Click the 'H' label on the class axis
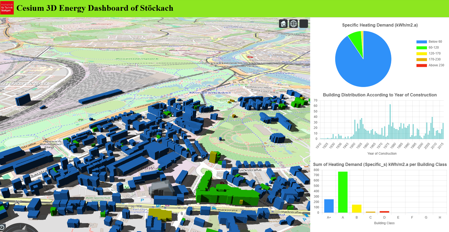The width and height of the screenshot is (449, 232). 440,218
